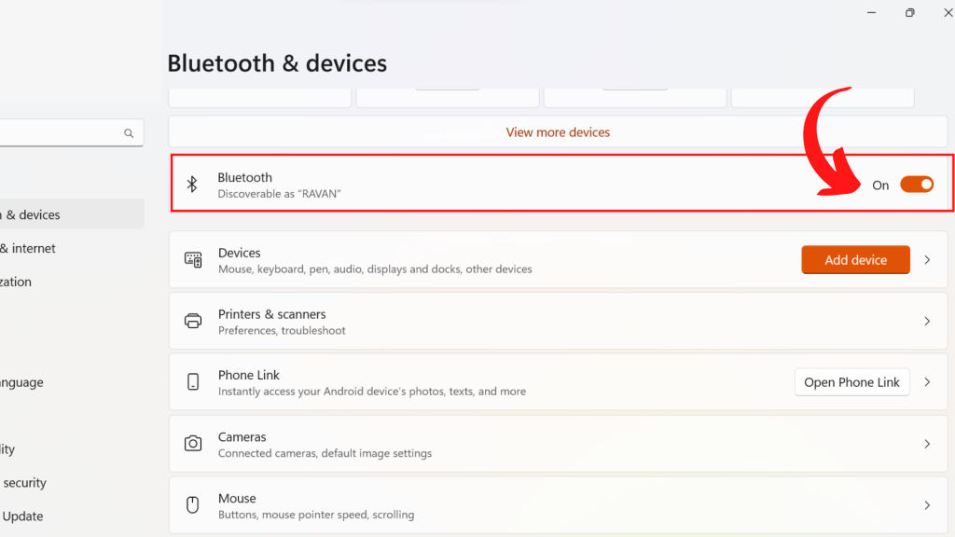The image size is (955, 537).
Task: Click the Devices keyboard icon
Action: pos(193,260)
